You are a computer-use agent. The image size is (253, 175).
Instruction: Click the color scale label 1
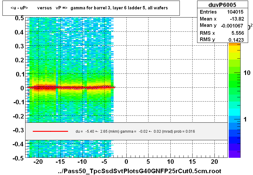point(245,119)
